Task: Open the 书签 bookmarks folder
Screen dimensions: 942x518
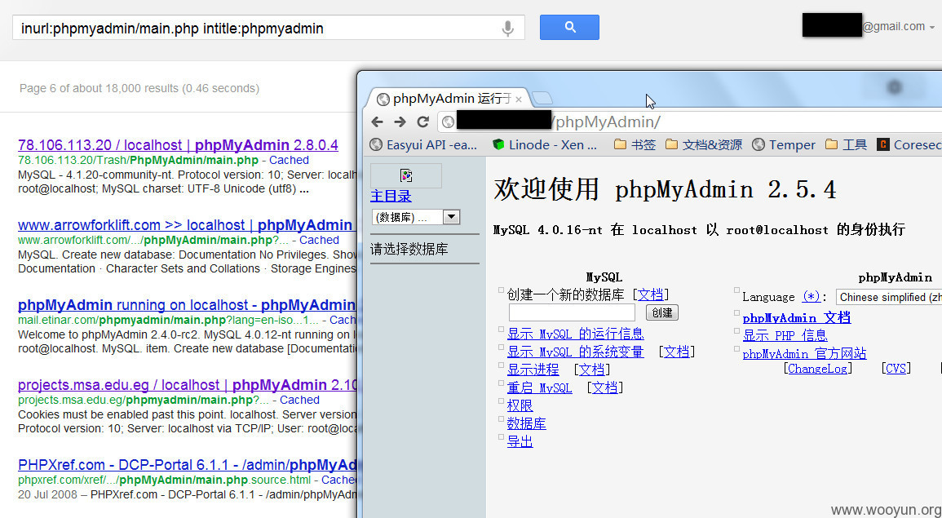Action: 635,145
